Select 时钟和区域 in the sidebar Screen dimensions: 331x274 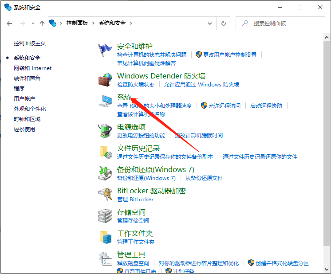coord(27,119)
